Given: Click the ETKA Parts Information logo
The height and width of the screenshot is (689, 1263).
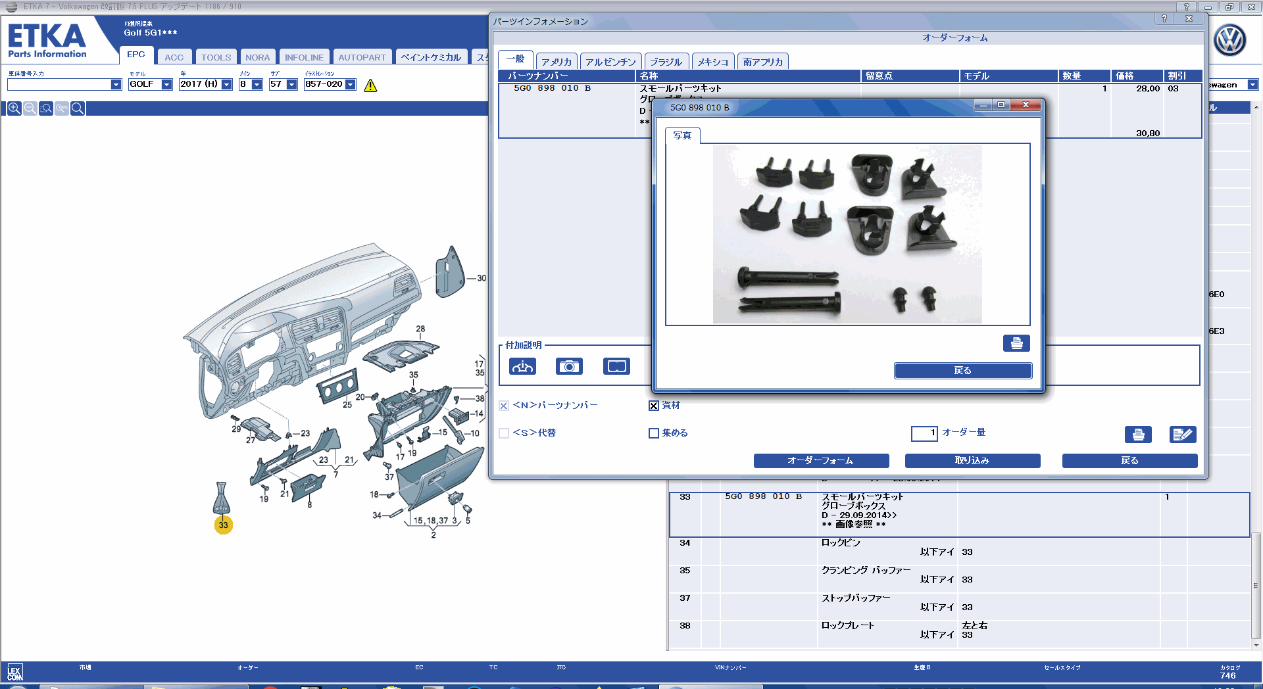Looking at the screenshot, I should click(47, 41).
